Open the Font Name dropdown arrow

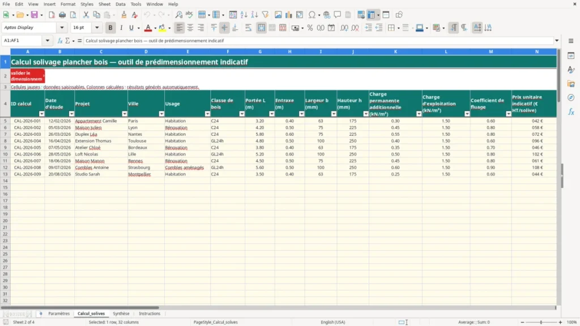tap(62, 27)
